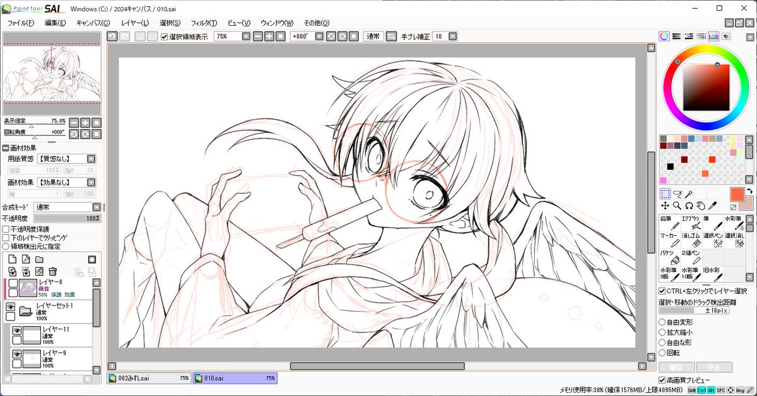Click the 通常 mode button in toolbar
The image size is (757, 396).
click(x=373, y=37)
